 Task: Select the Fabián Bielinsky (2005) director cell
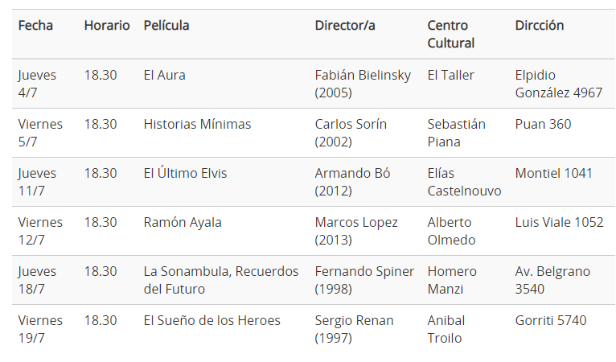(x=363, y=84)
